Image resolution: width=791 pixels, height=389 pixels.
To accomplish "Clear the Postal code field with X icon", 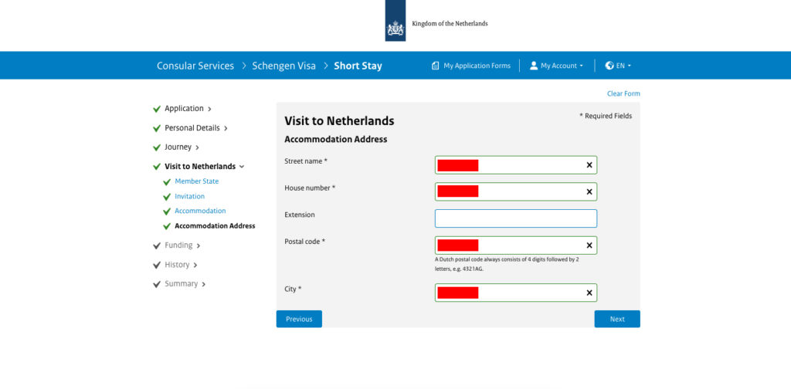I will pos(589,245).
